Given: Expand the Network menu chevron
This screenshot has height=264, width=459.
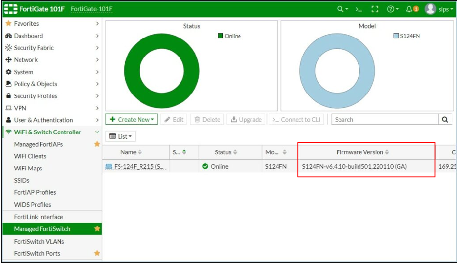Looking at the screenshot, I should 97,59.
